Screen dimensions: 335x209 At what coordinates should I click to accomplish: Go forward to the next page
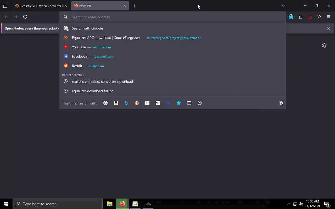point(16,17)
